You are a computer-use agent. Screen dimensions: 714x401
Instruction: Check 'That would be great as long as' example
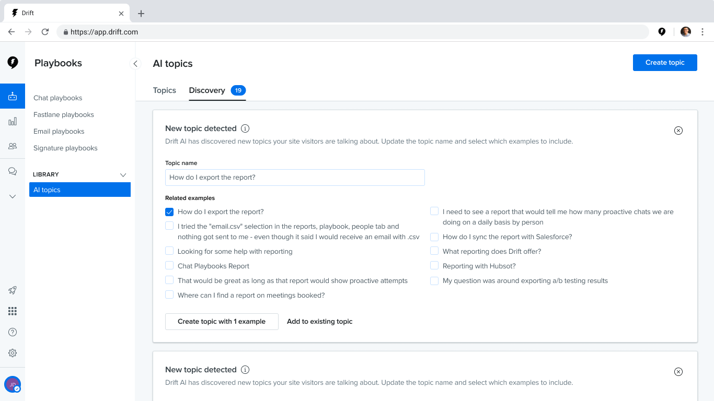[x=169, y=280]
